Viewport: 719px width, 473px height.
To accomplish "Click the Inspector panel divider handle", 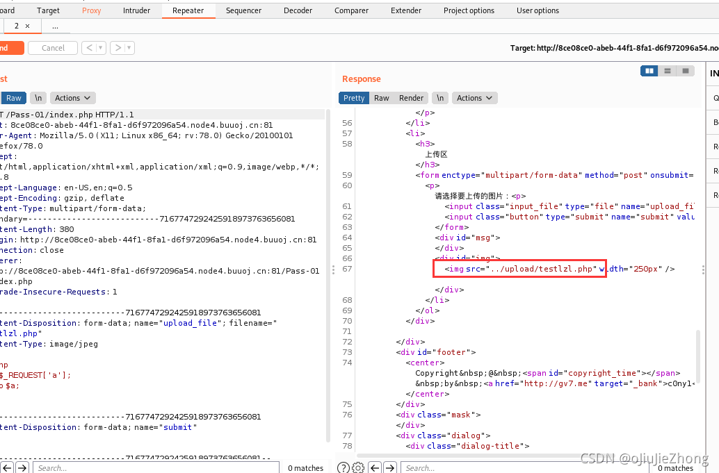I will [x=704, y=270].
